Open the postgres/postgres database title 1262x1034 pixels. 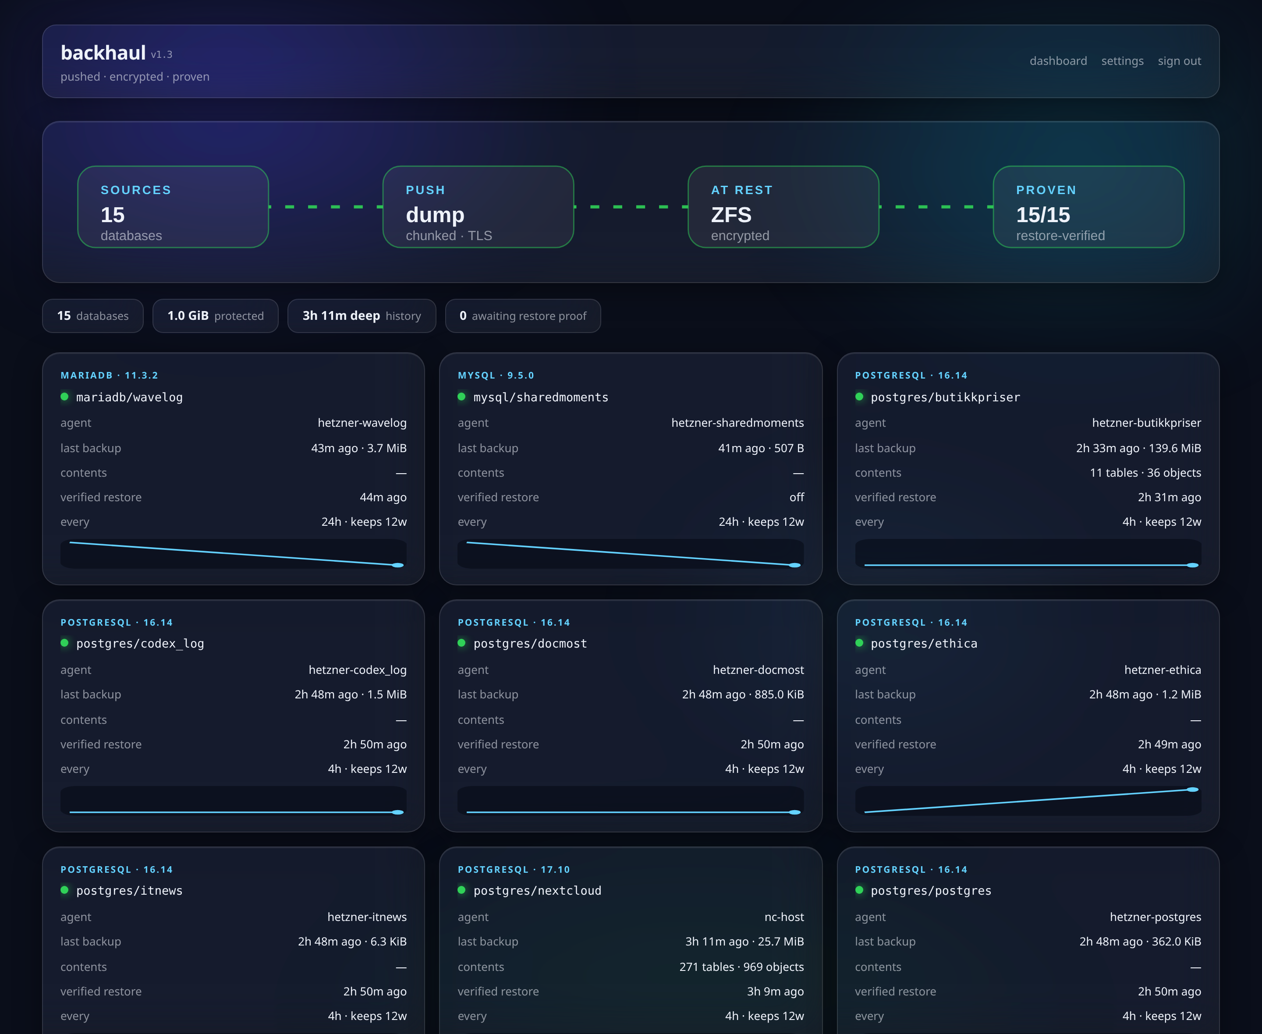coord(931,891)
